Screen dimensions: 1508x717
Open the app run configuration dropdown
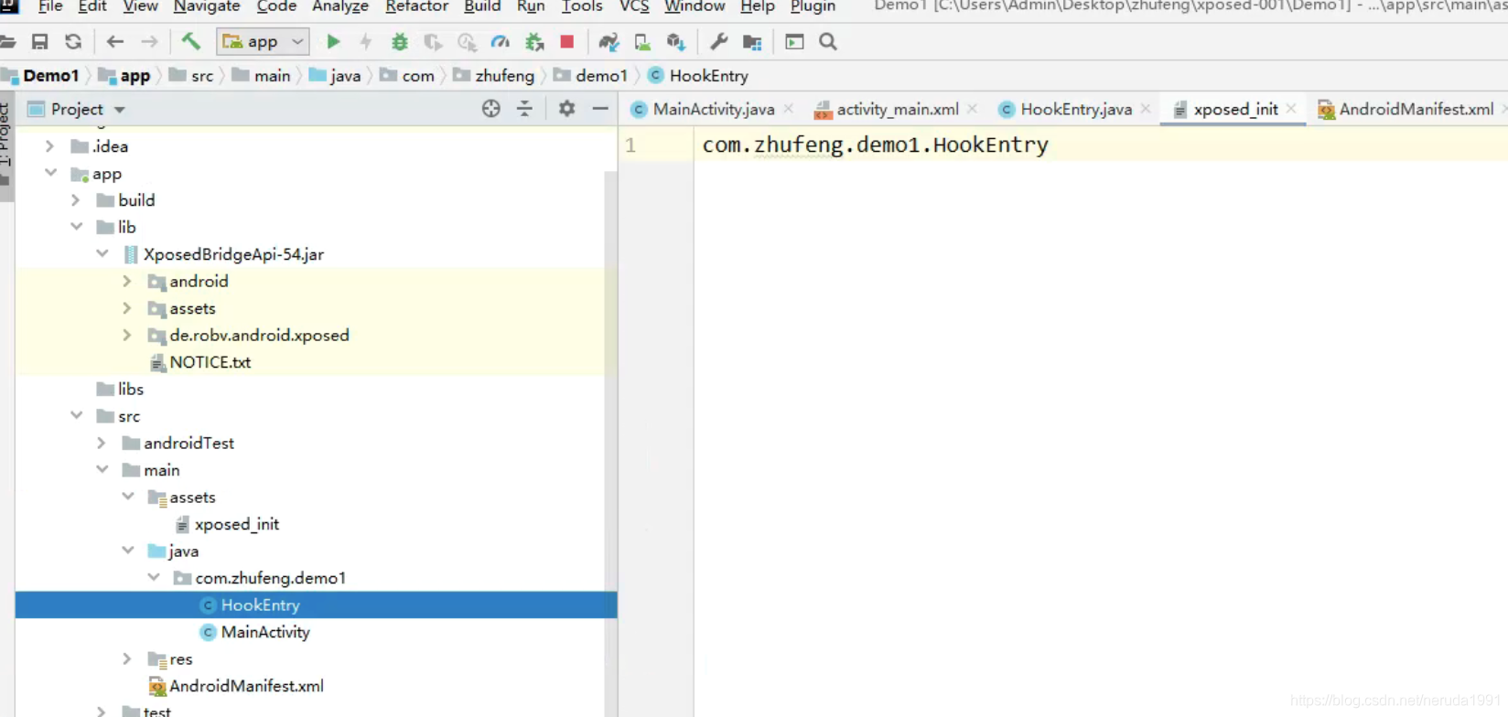pos(264,42)
